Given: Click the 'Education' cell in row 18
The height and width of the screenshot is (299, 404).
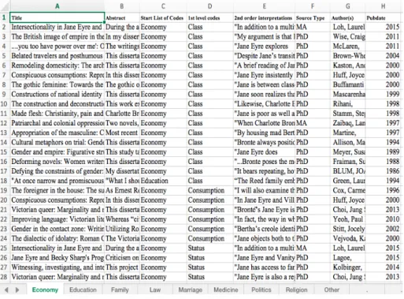Looking at the screenshot, I should [x=163, y=181].
